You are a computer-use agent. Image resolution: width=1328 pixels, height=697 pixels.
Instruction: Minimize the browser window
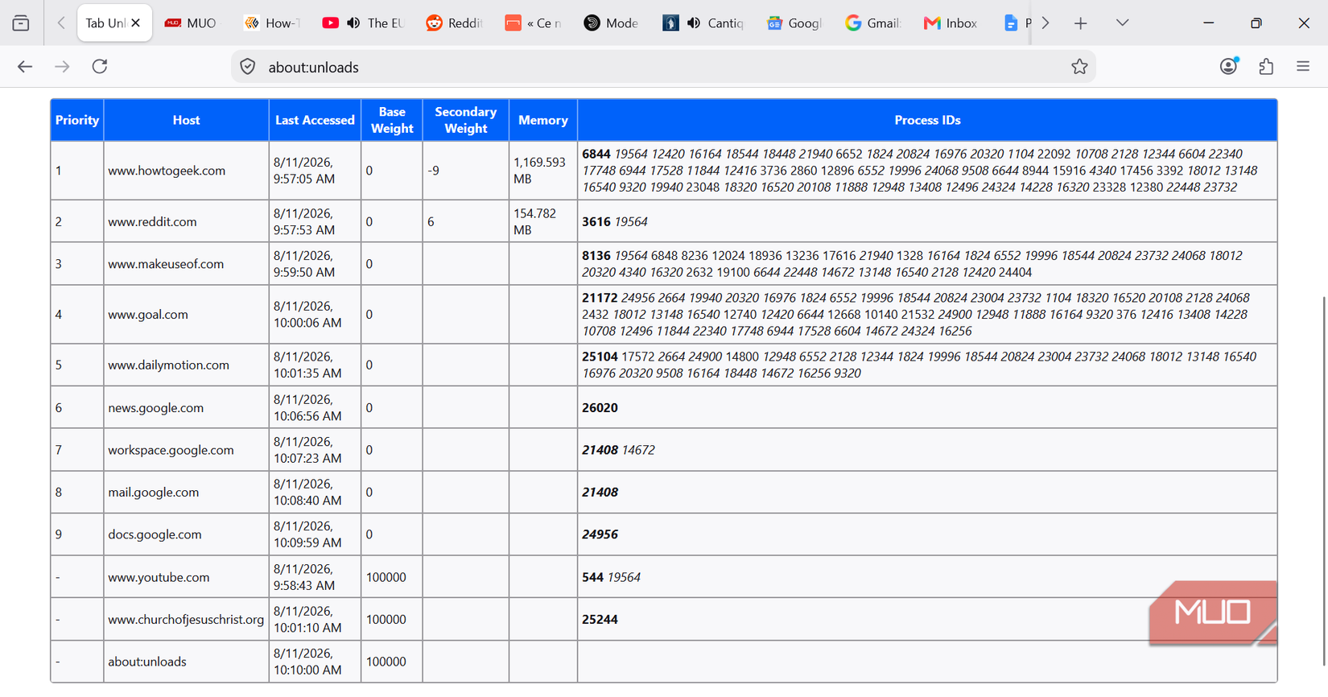click(x=1208, y=23)
